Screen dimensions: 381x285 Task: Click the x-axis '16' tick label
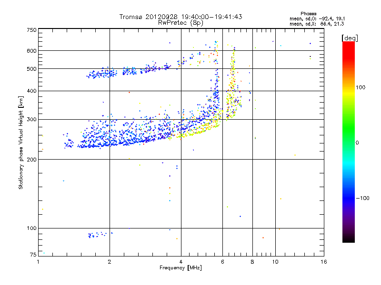[324, 262]
